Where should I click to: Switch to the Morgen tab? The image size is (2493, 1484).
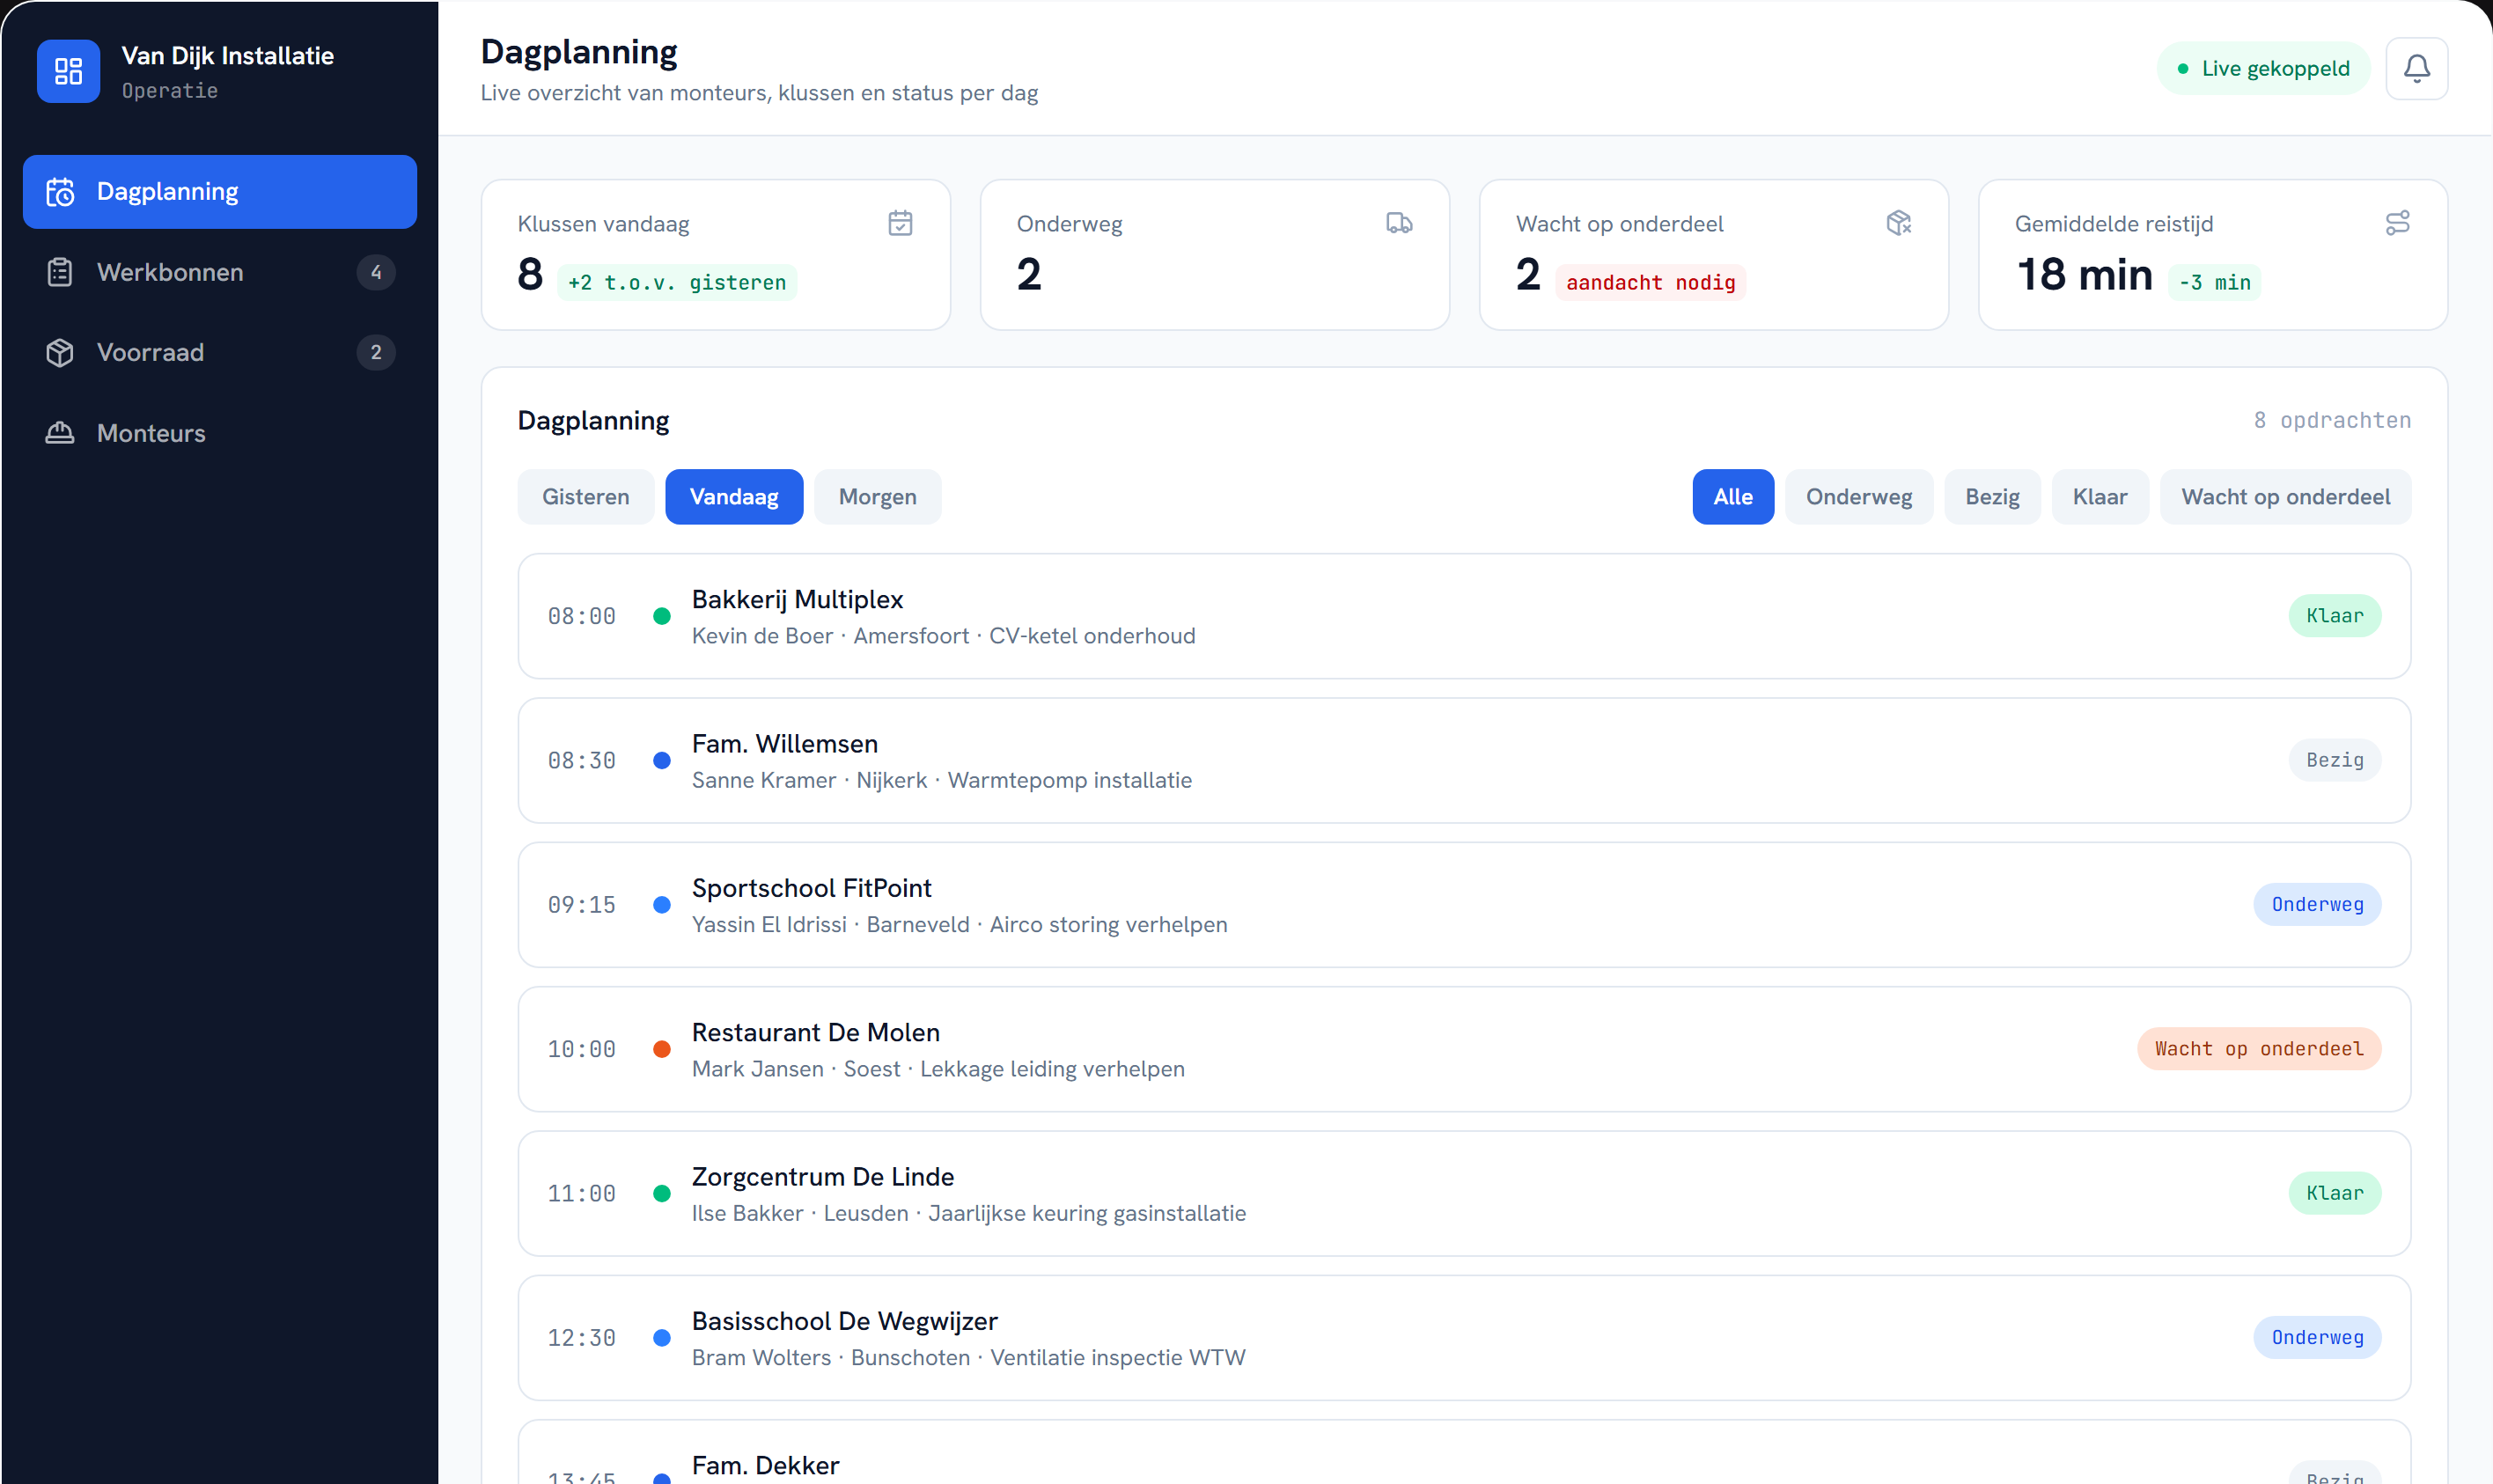pyautogui.click(x=877, y=497)
